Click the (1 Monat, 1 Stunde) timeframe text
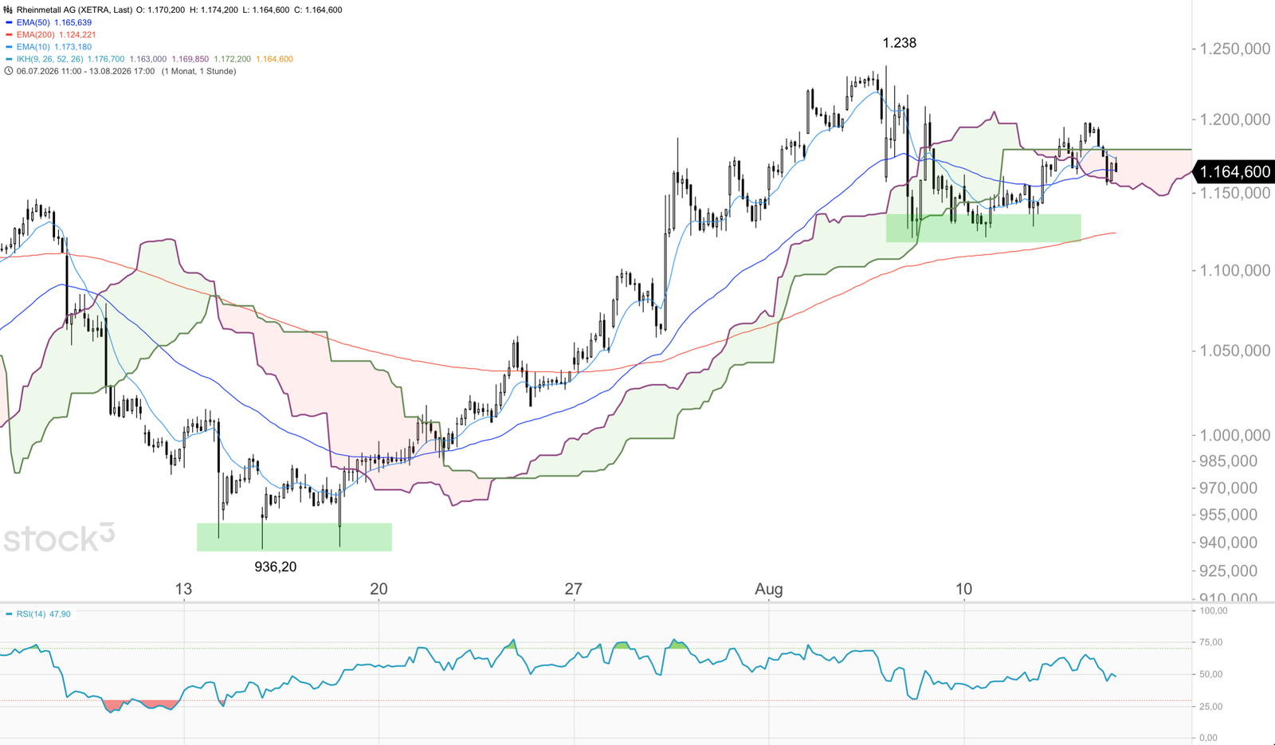 (198, 71)
